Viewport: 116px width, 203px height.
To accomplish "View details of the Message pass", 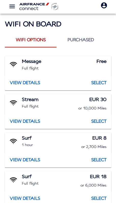I will click(25, 83).
